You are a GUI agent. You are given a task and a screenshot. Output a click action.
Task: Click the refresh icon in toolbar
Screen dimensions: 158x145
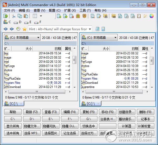click(x=6, y=16)
